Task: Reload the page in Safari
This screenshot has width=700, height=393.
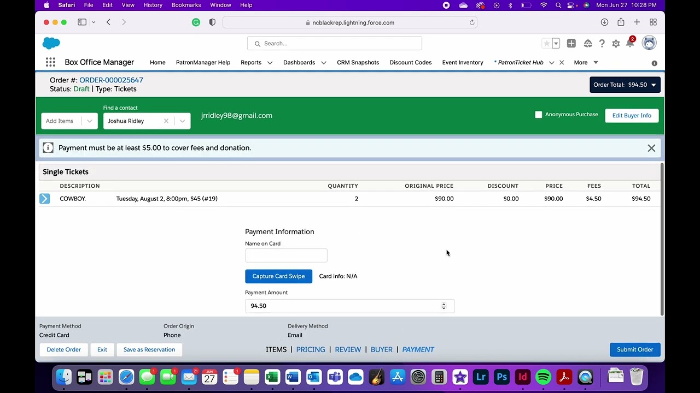Action: point(471,22)
